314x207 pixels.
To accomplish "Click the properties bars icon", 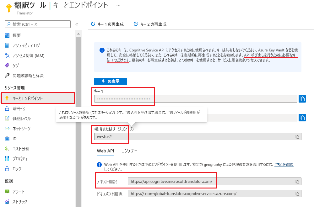I will point(7,159).
